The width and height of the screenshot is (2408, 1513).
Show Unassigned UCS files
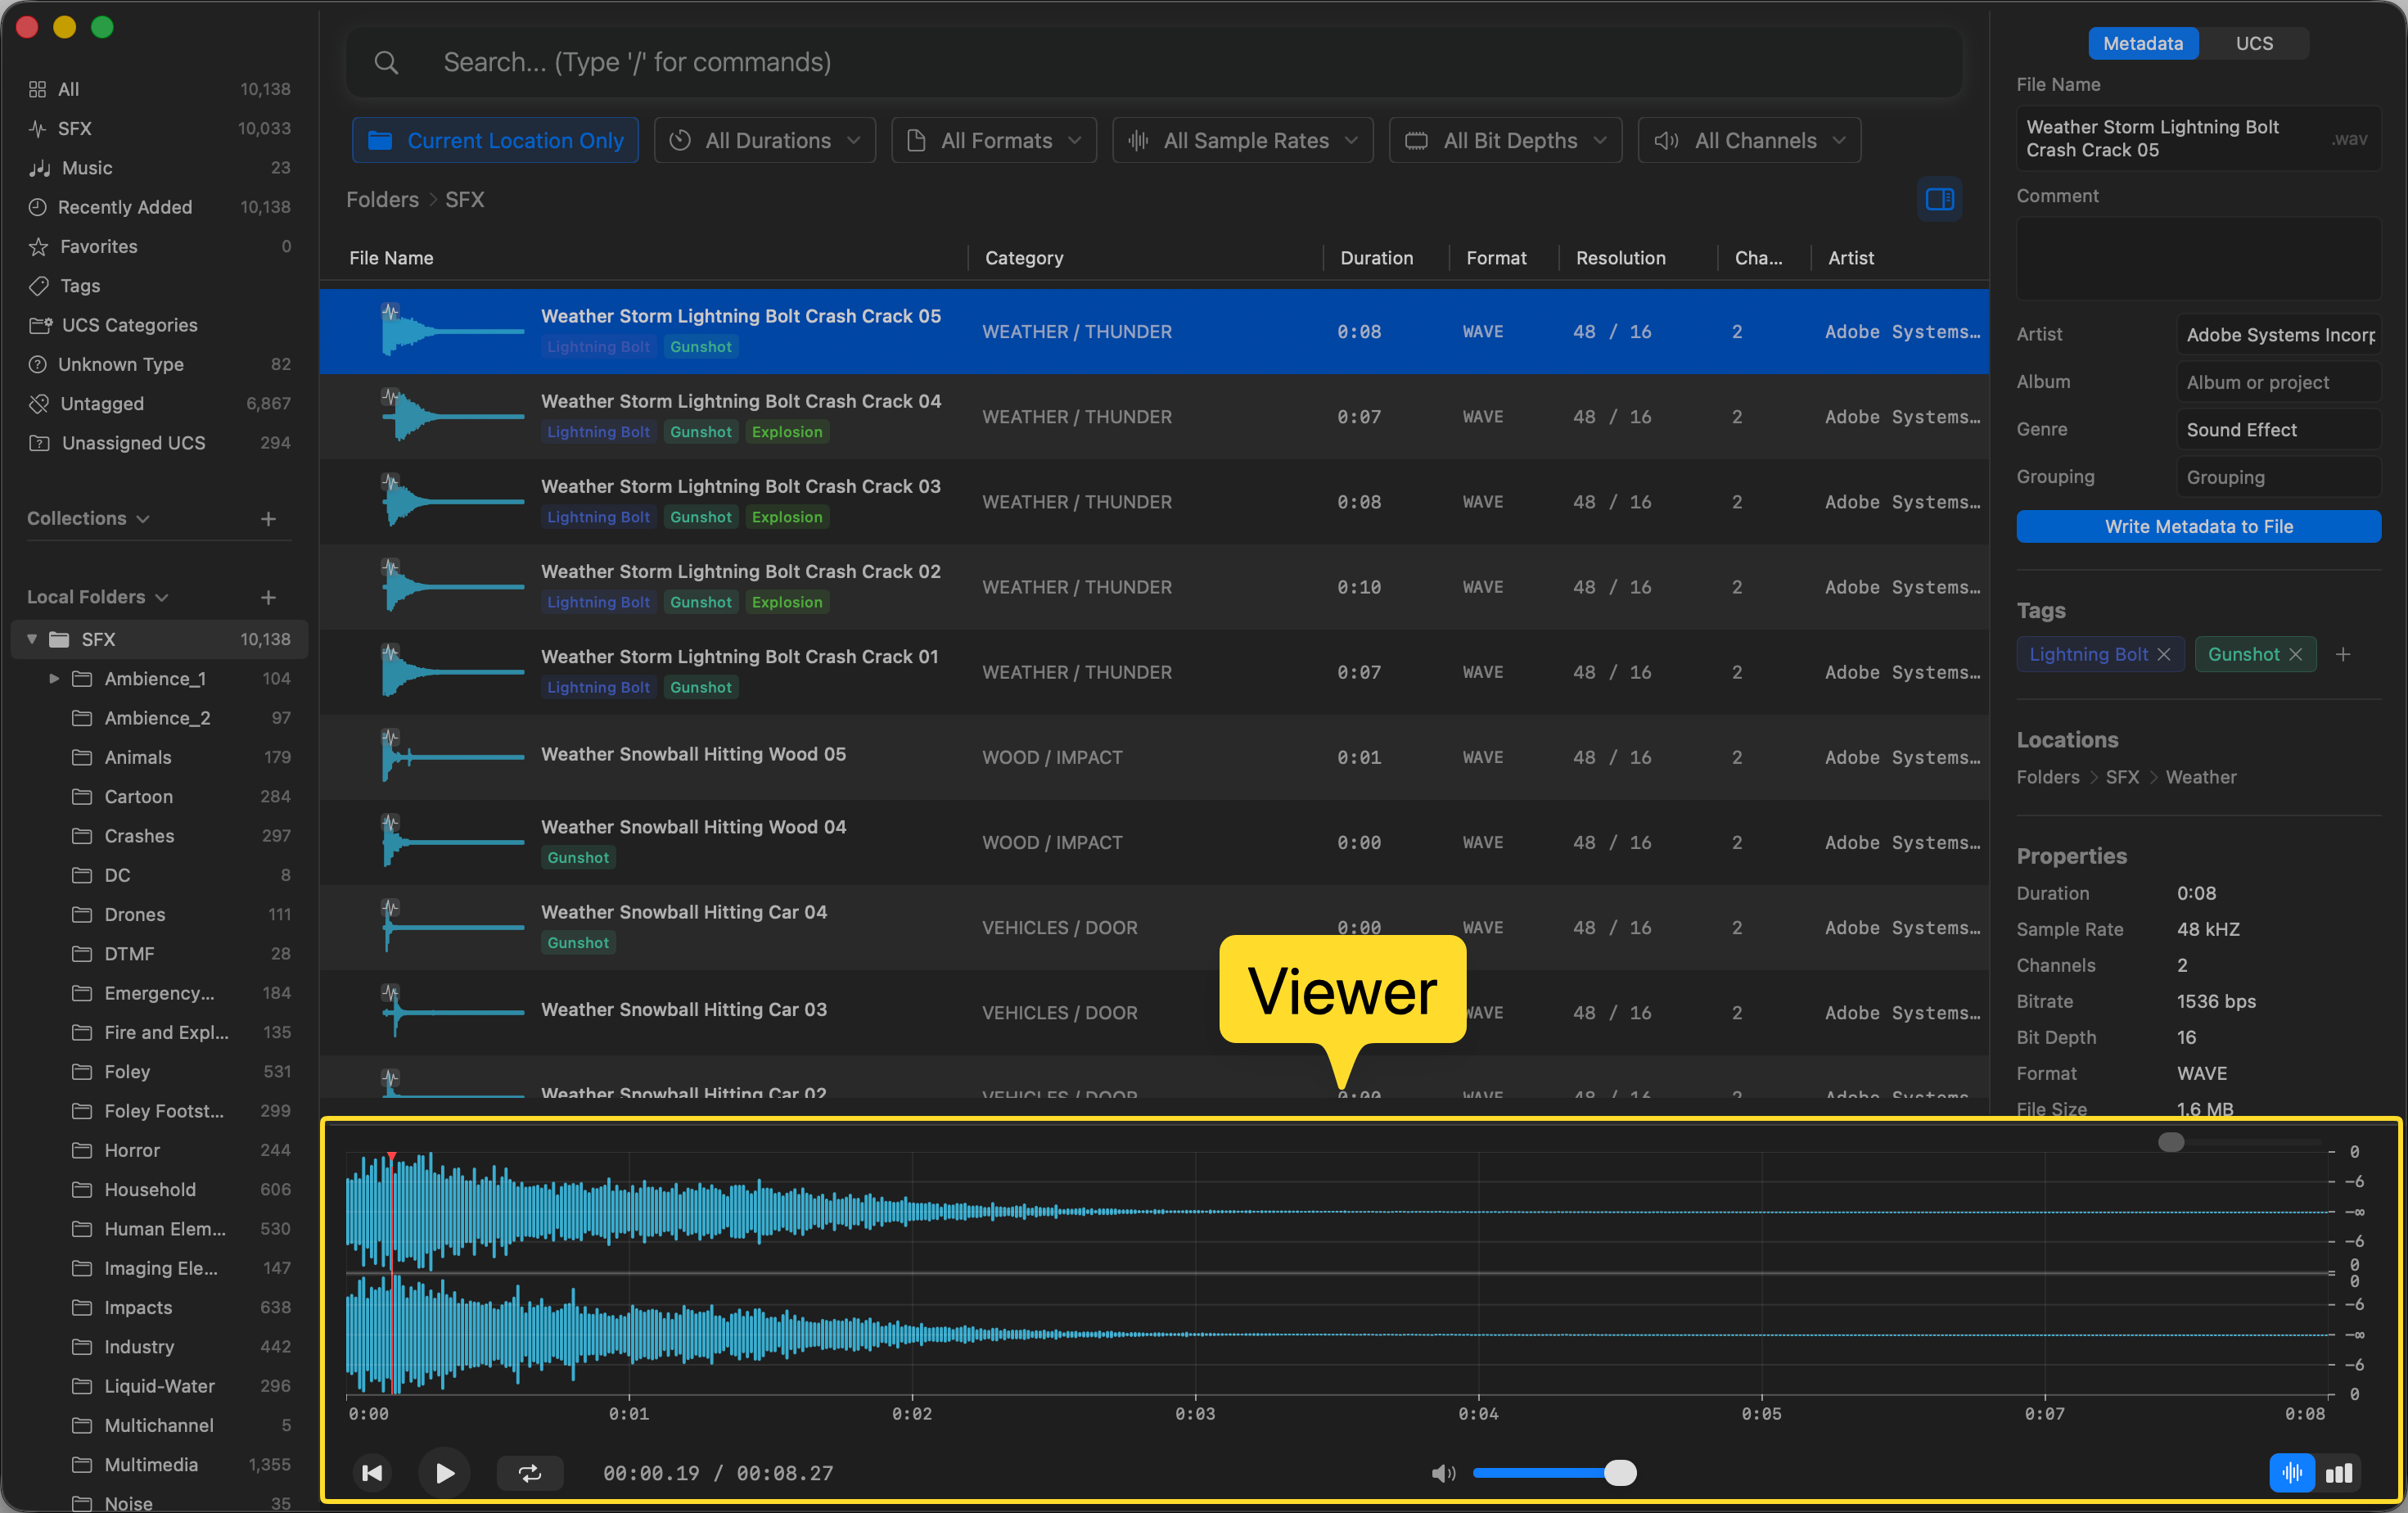[160, 443]
